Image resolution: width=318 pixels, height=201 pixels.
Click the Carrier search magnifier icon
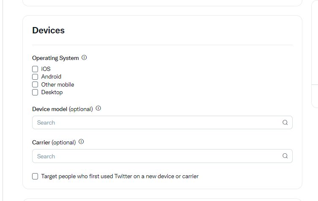(285, 156)
